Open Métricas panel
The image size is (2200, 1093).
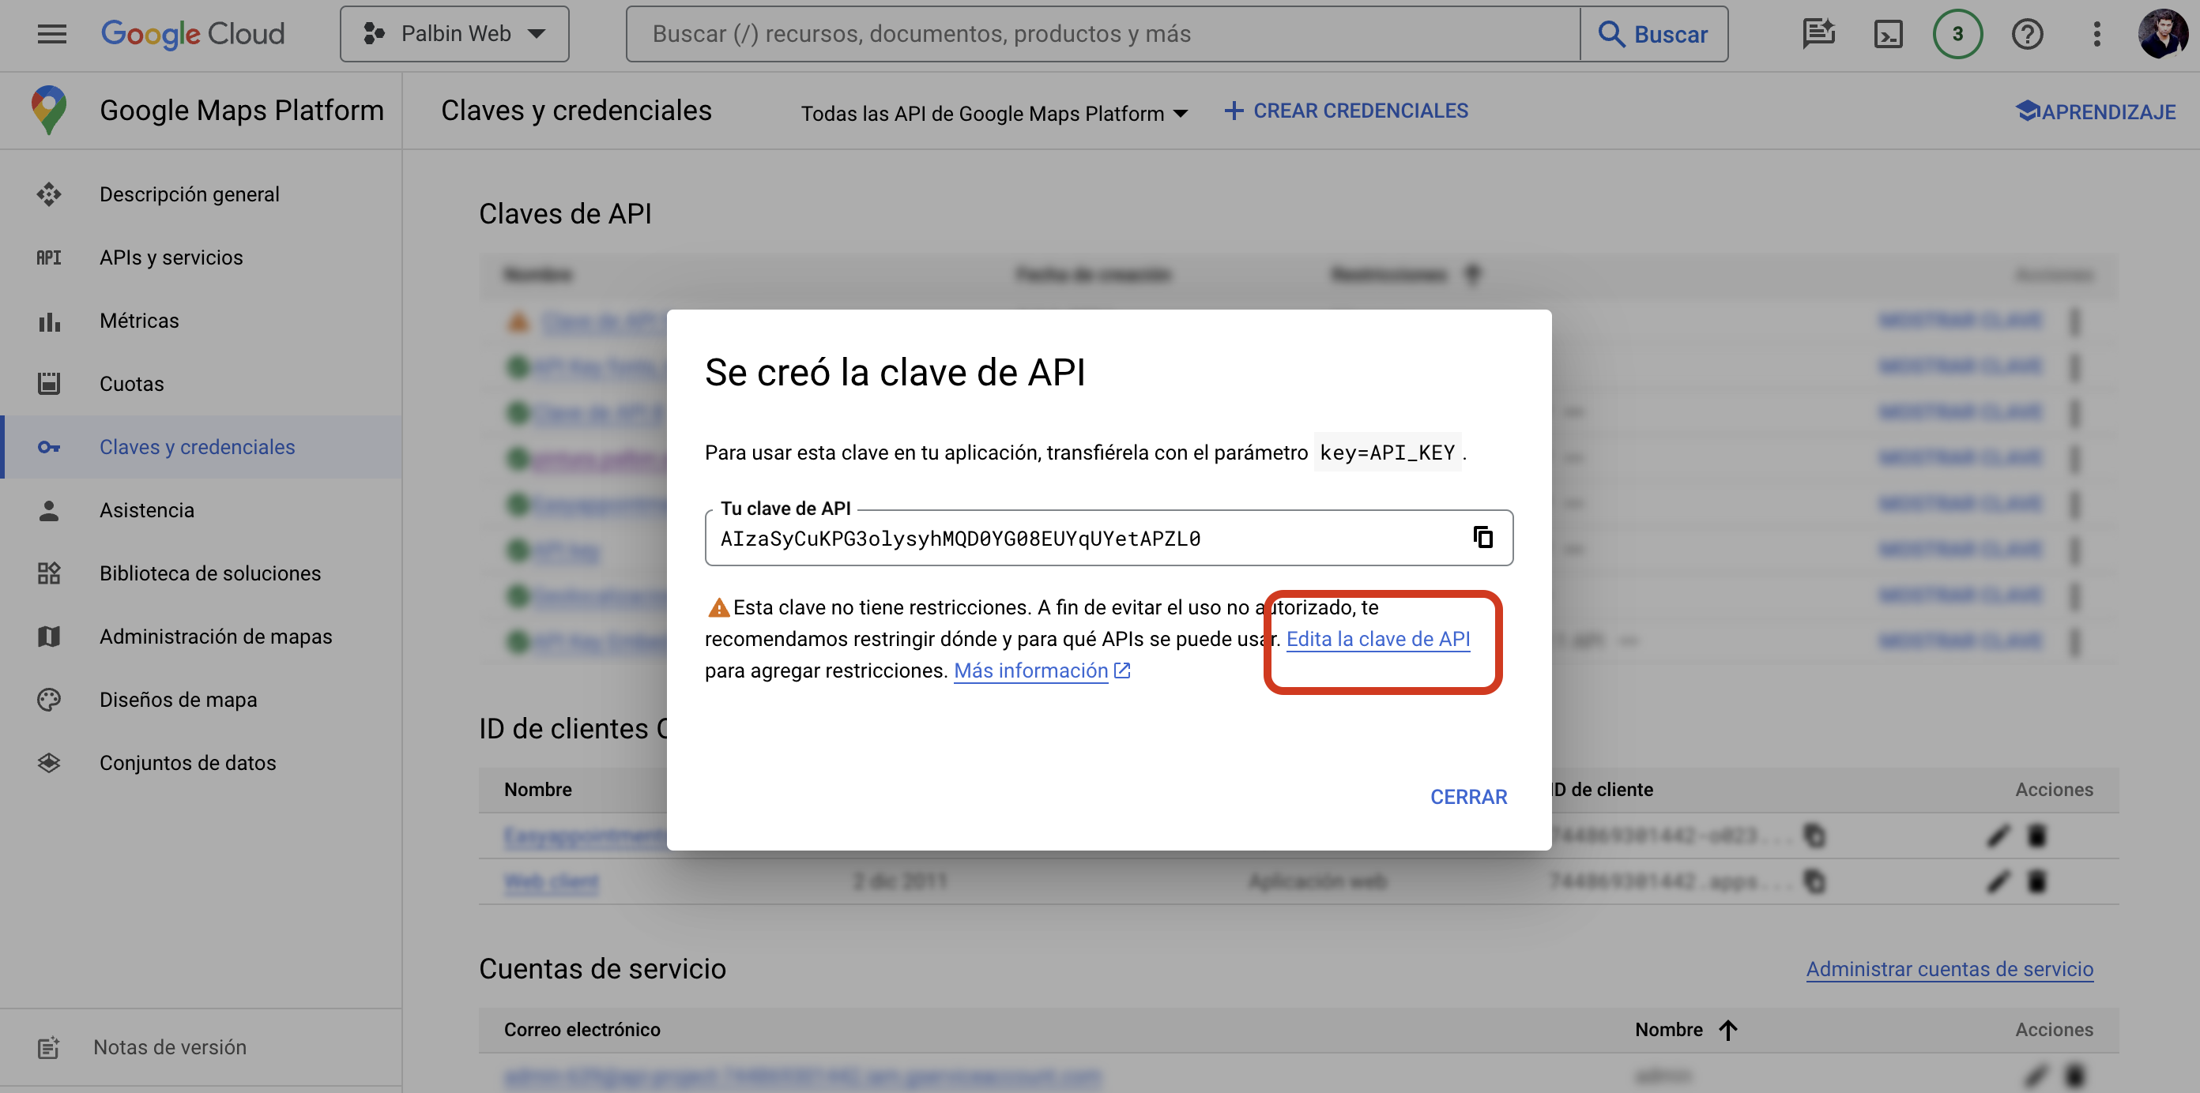click(139, 320)
